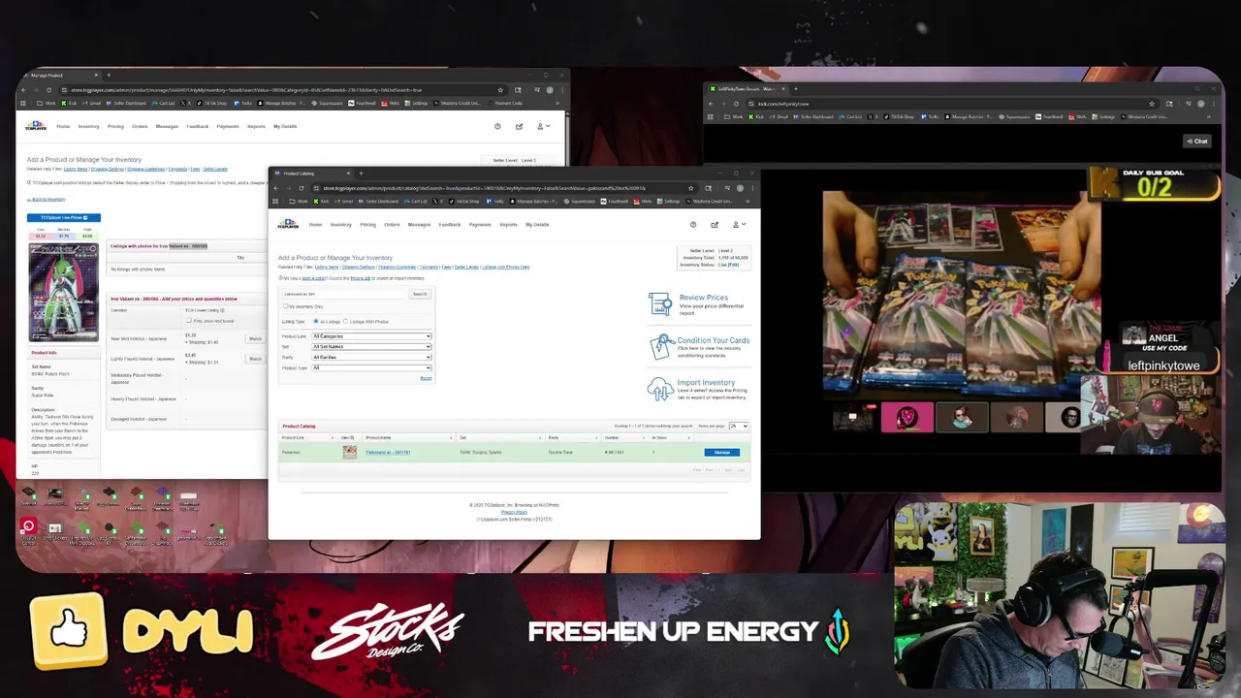Screen dimensions: 1241x698
Task: Open Set All Set Names dropdown
Action: (371, 346)
